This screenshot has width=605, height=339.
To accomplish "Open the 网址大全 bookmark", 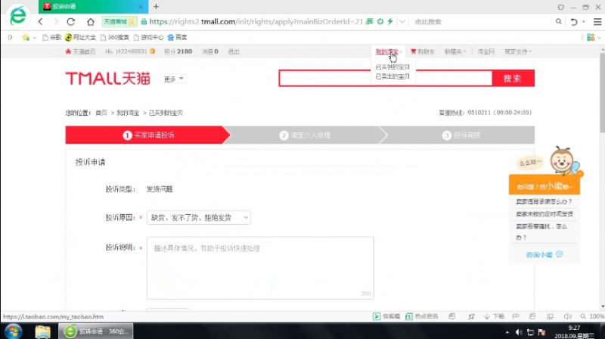I will pyautogui.click(x=80, y=37).
